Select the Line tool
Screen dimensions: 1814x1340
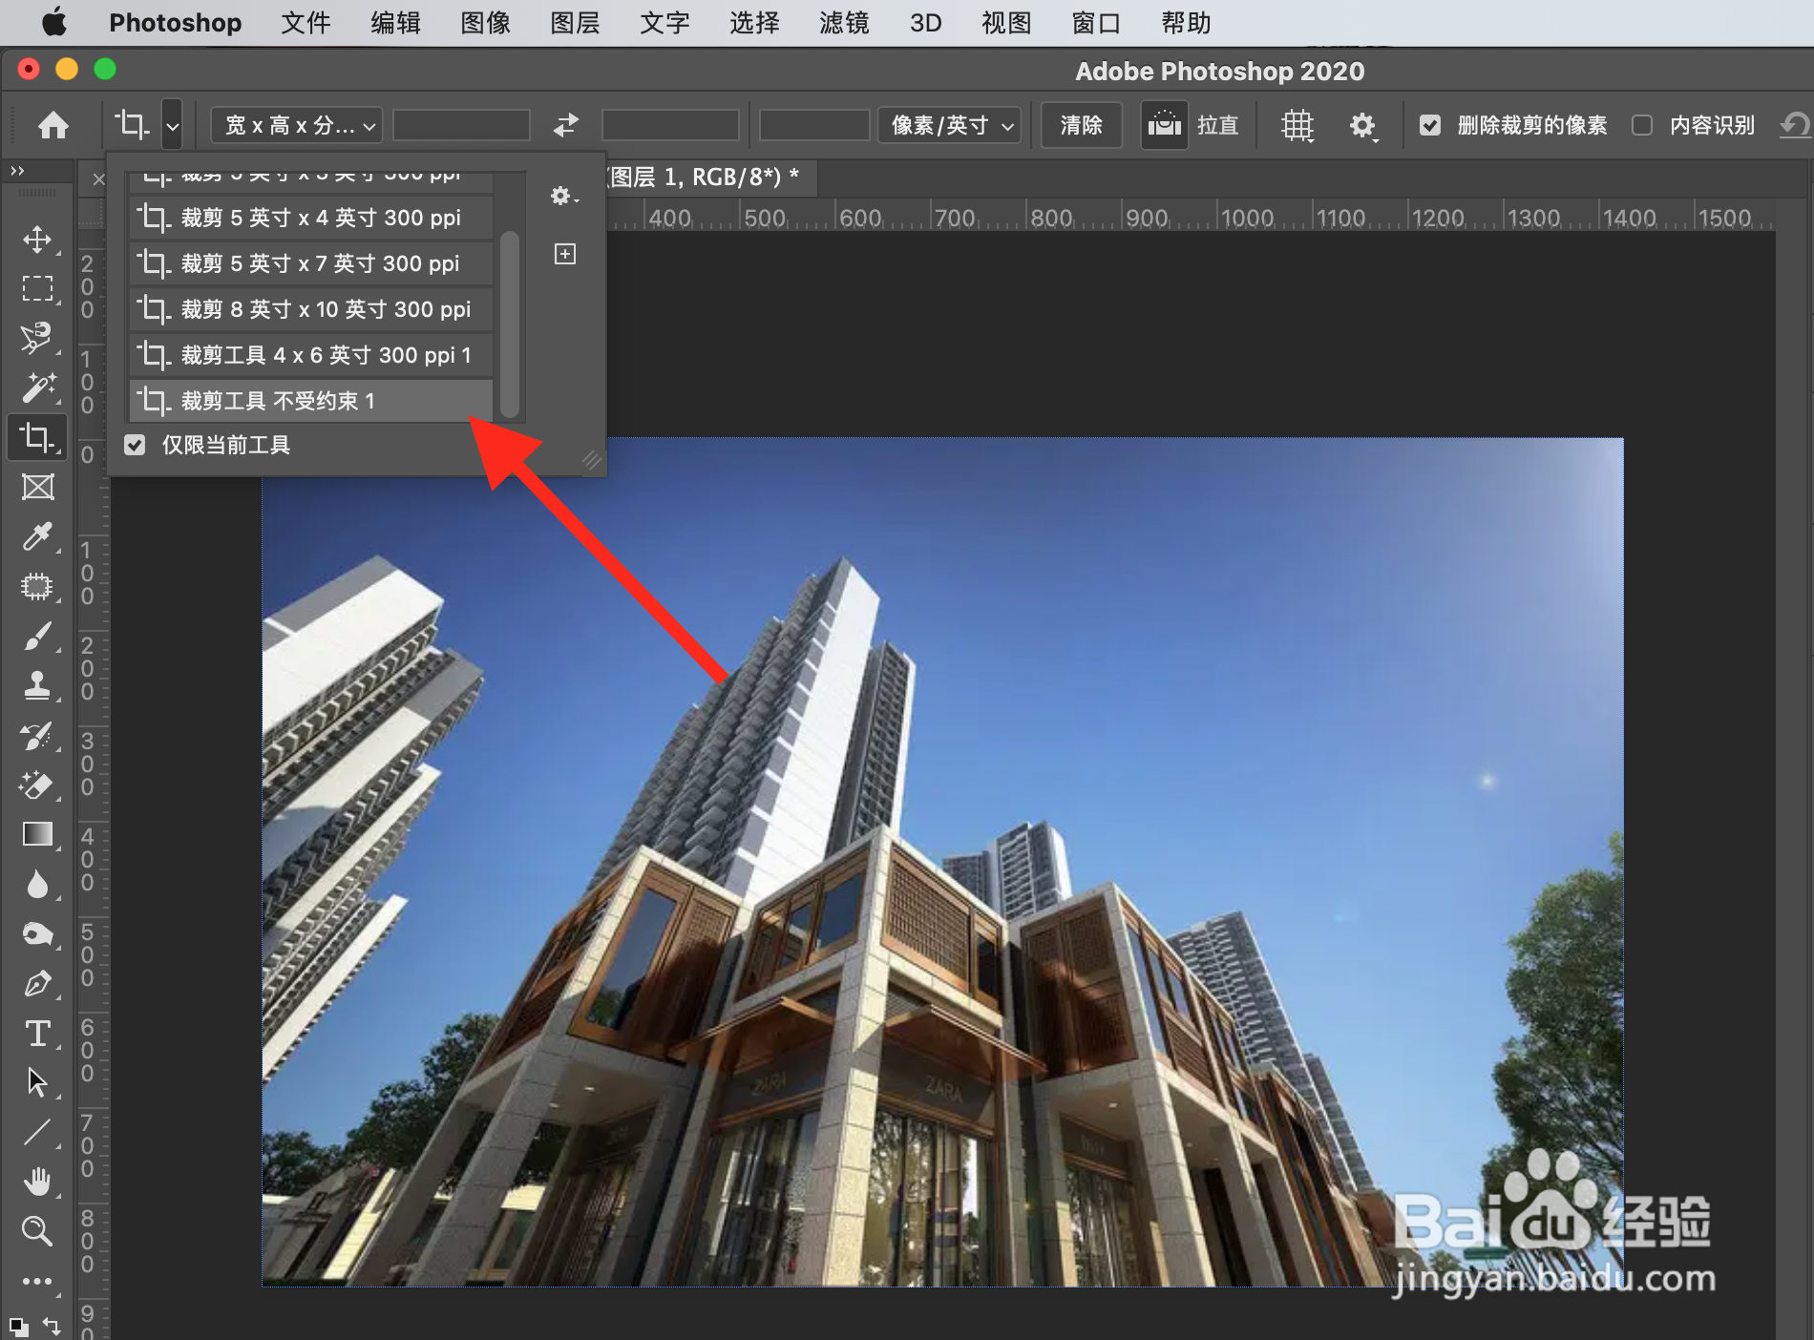37,1132
